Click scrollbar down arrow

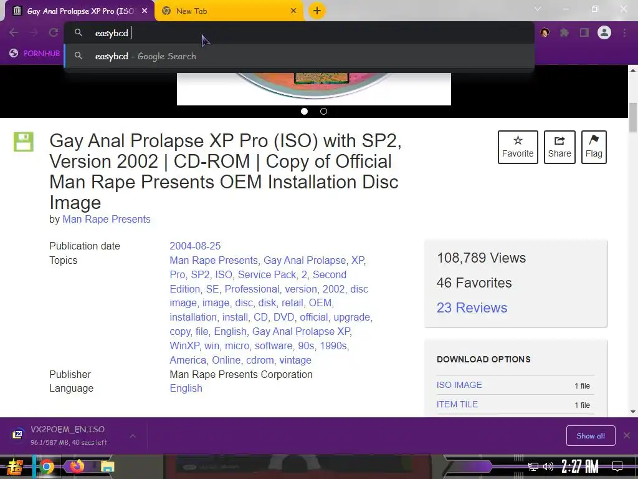coord(633,412)
